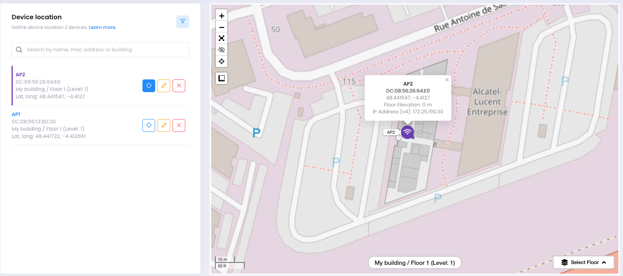Edit AP2 device location

tap(164, 86)
